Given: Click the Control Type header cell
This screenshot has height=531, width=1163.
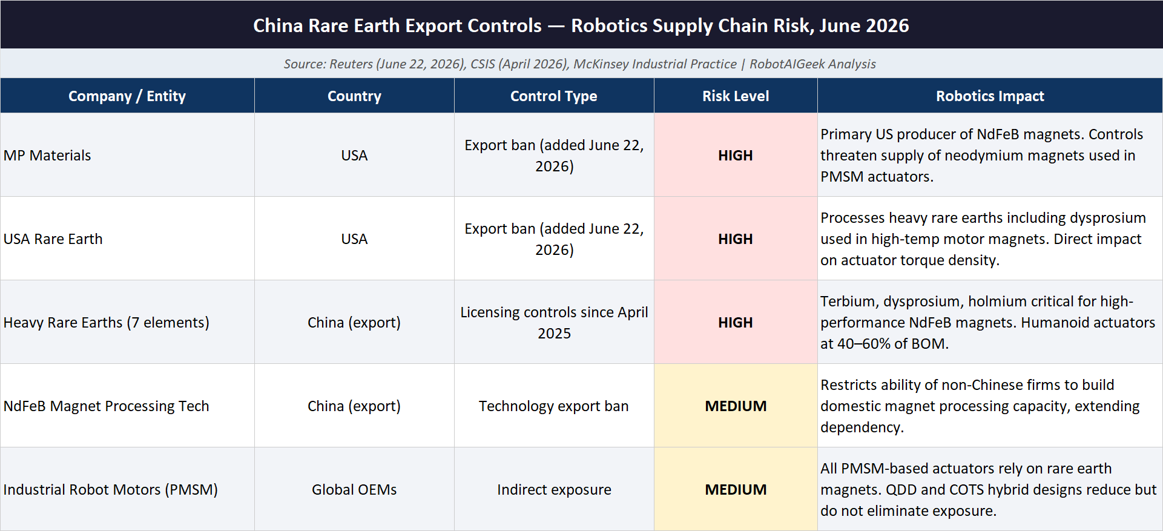Looking at the screenshot, I should point(554,96).
